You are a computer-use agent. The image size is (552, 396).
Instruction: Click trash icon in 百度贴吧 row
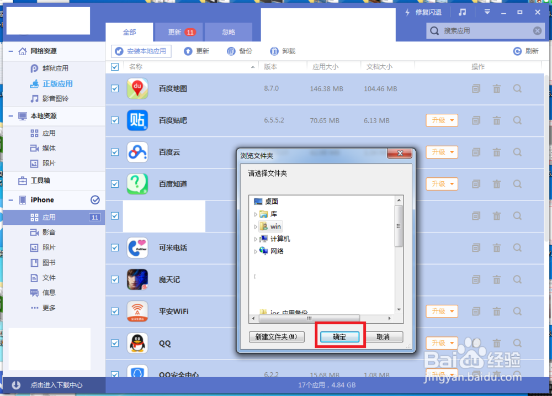(497, 120)
